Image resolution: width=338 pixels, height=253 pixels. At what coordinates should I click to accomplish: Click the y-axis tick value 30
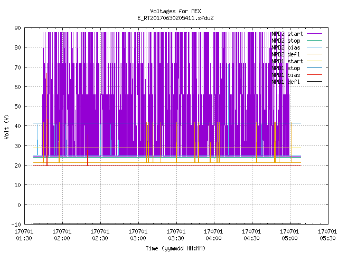click(17, 146)
